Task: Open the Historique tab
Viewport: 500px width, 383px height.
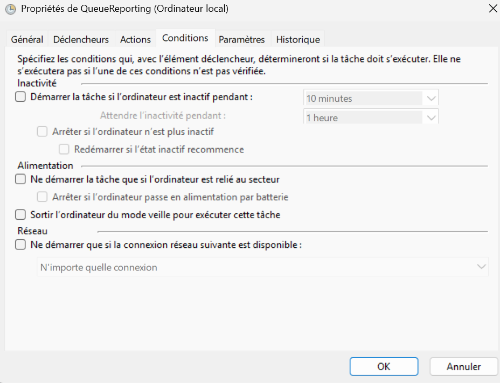Action: [x=297, y=39]
